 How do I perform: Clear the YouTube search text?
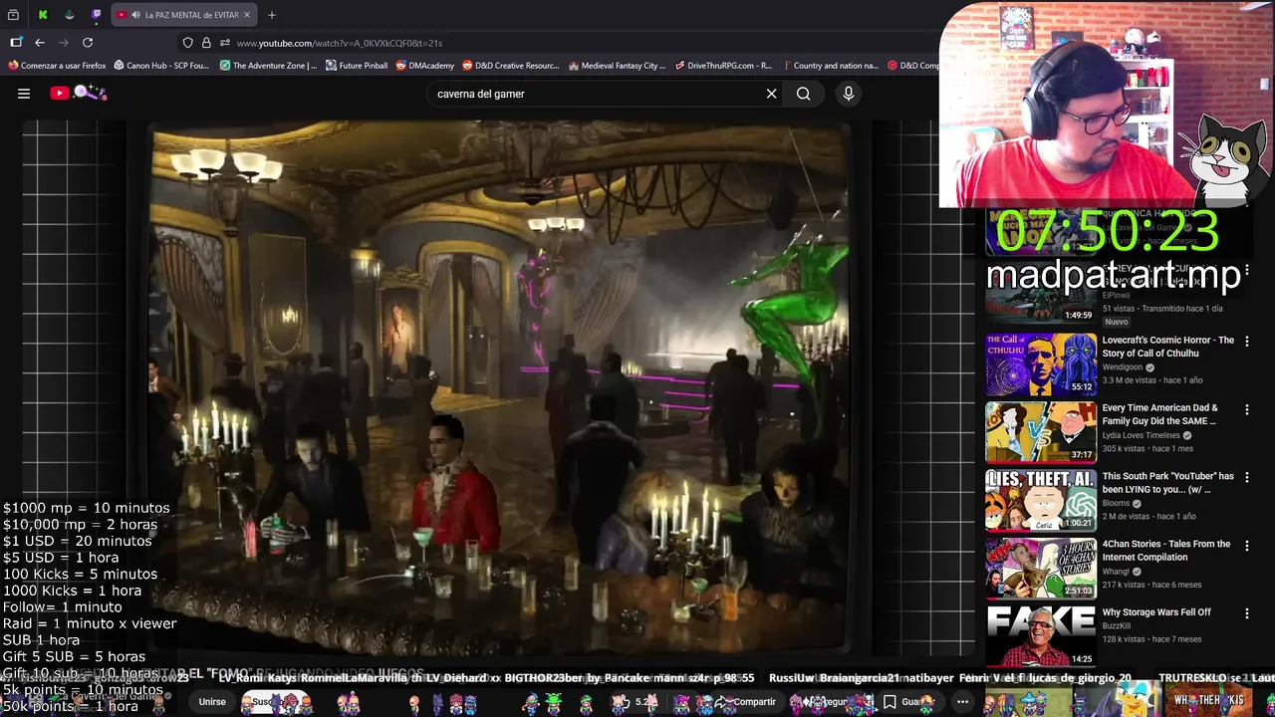pos(771,94)
